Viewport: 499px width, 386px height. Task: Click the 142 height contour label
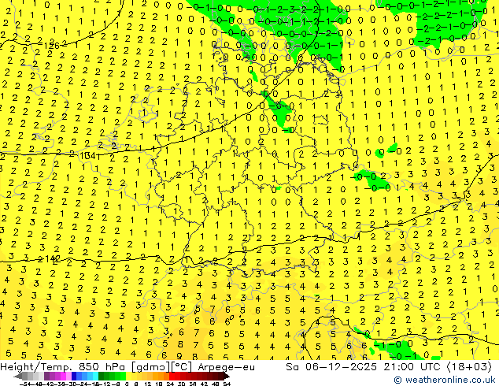53,259
